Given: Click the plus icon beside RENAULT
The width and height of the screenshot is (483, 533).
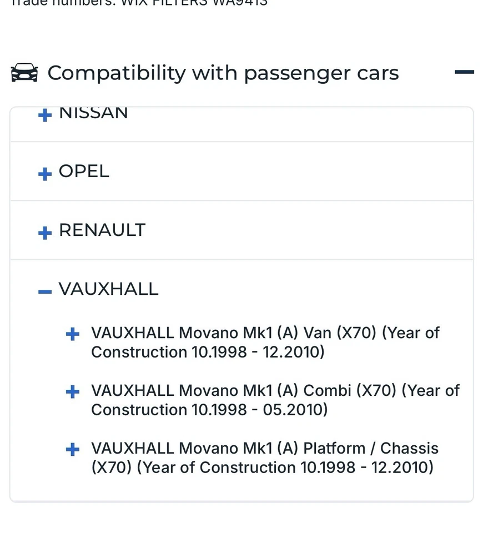Looking at the screenshot, I should tap(45, 233).
